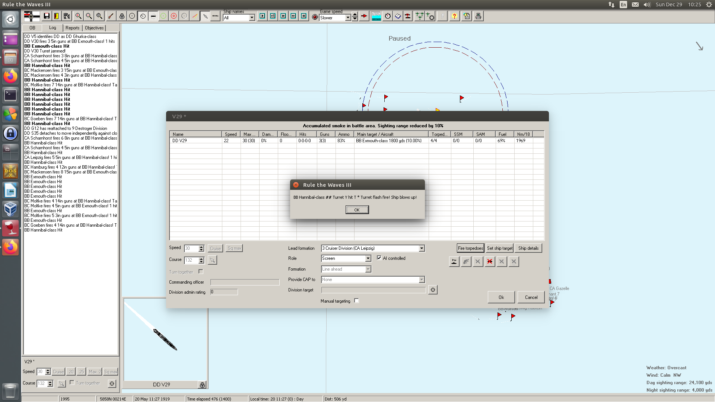Toggle the AI controlled checkbox
This screenshot has height=402, width=715.
click(379, 258)
